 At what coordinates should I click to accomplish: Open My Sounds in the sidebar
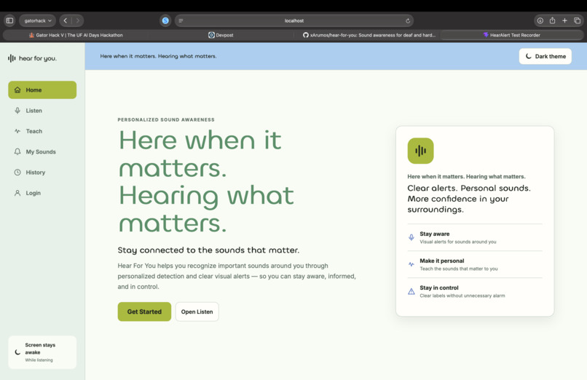[x=42, y=151]
